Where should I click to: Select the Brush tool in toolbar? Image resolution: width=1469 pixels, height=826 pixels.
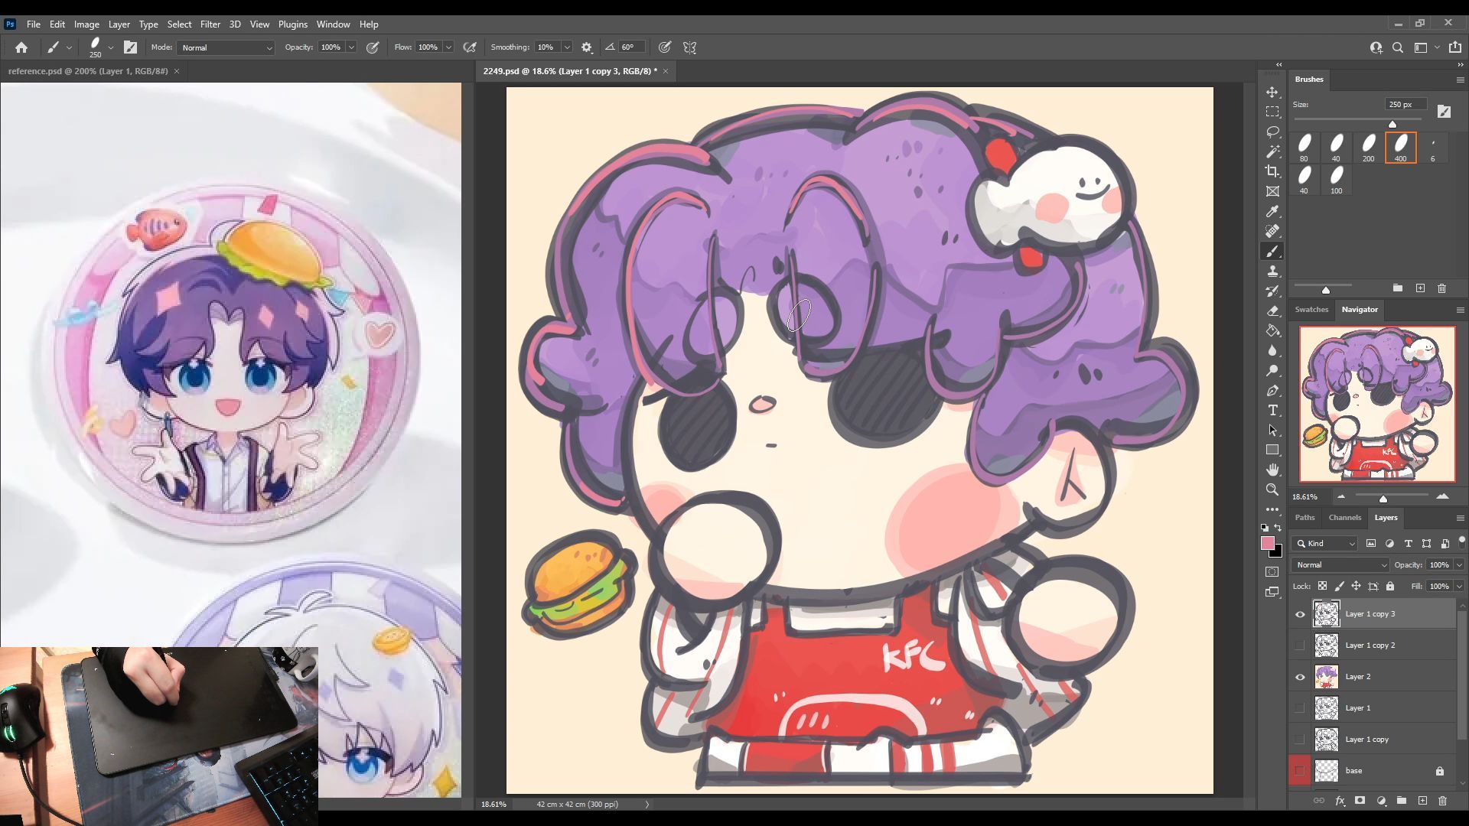point(1272,251)
